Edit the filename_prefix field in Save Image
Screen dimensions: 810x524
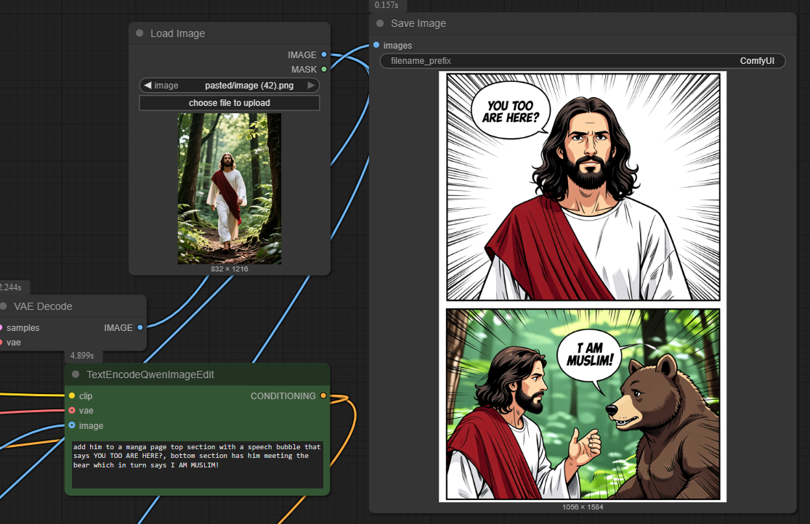pos(583,61)
